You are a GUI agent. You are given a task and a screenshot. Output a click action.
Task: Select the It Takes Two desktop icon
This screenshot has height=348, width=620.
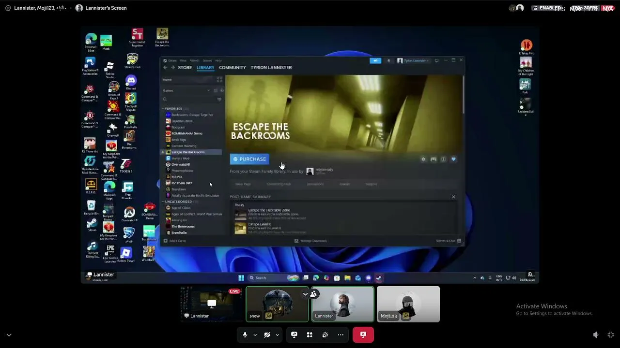click(x=527, y=47)
